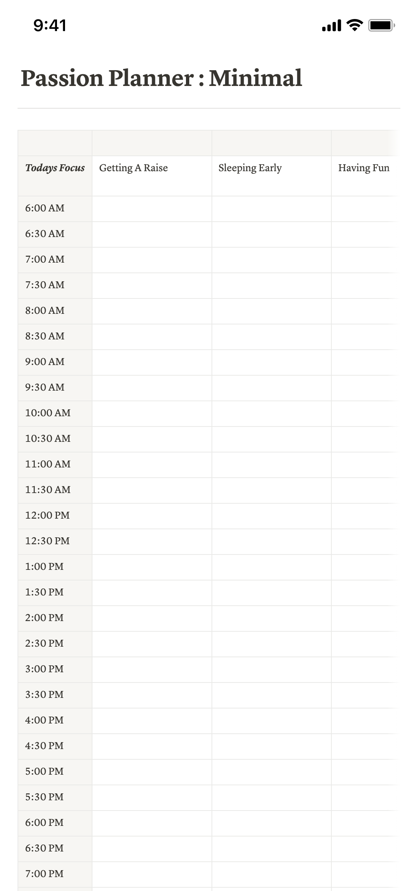The width and height of the screenshot is (411, 891).
Task: Click the 7:00 PM time label
Action: pos(44,874)
